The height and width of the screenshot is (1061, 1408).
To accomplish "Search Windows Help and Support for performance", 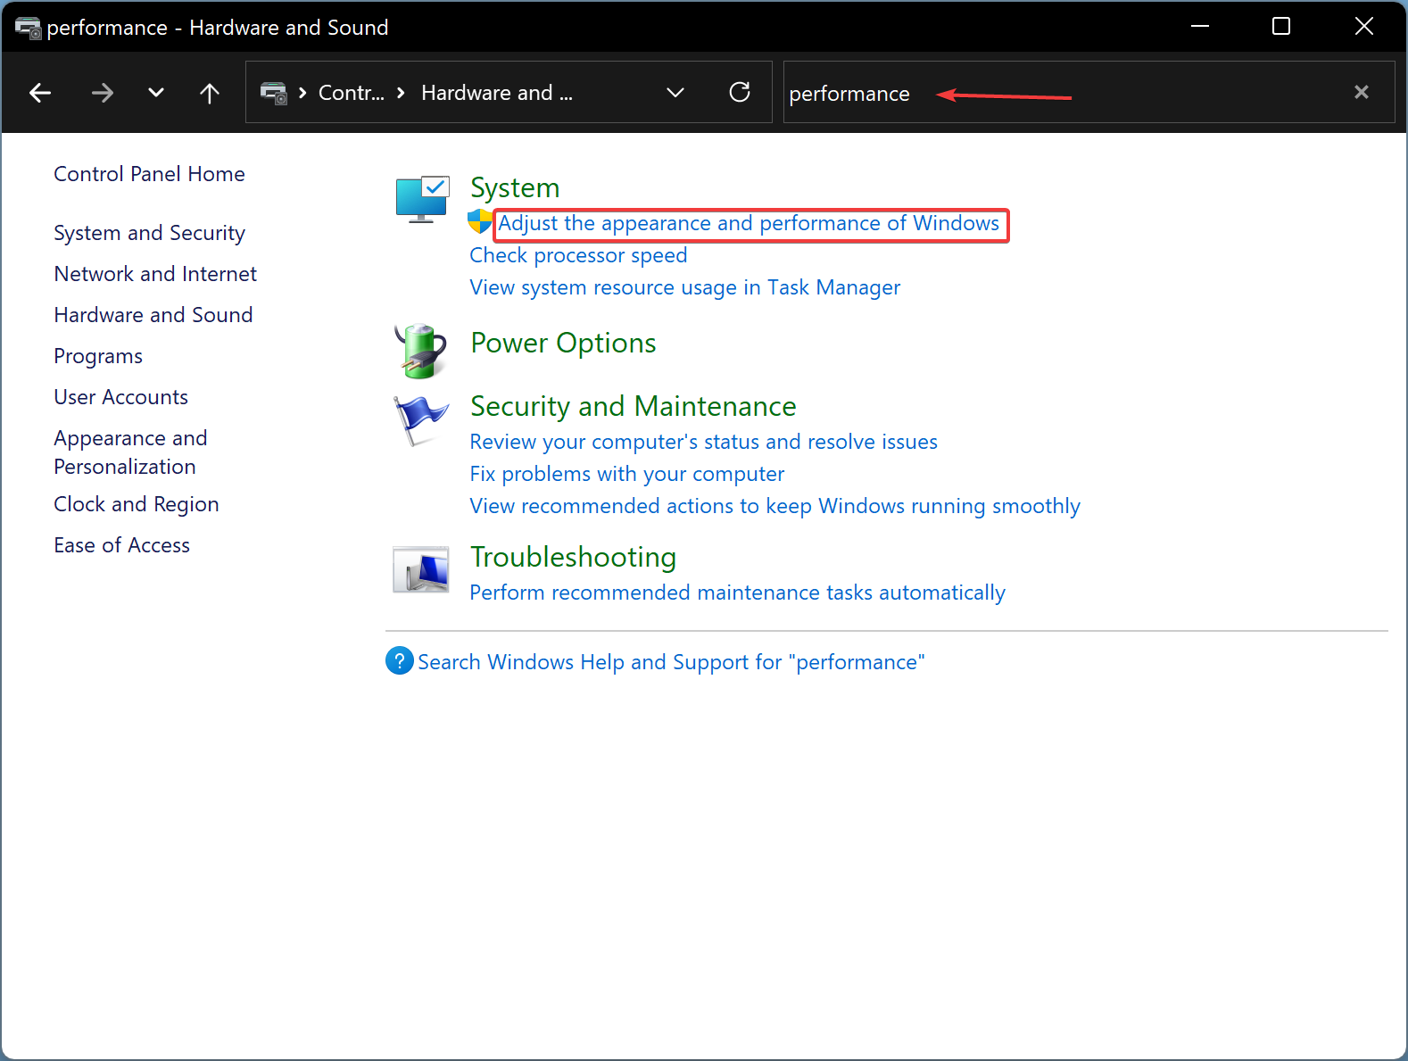I will tap(671, 662).
